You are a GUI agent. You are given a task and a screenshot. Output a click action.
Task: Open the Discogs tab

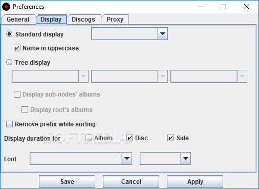click(x=83, y=20)
